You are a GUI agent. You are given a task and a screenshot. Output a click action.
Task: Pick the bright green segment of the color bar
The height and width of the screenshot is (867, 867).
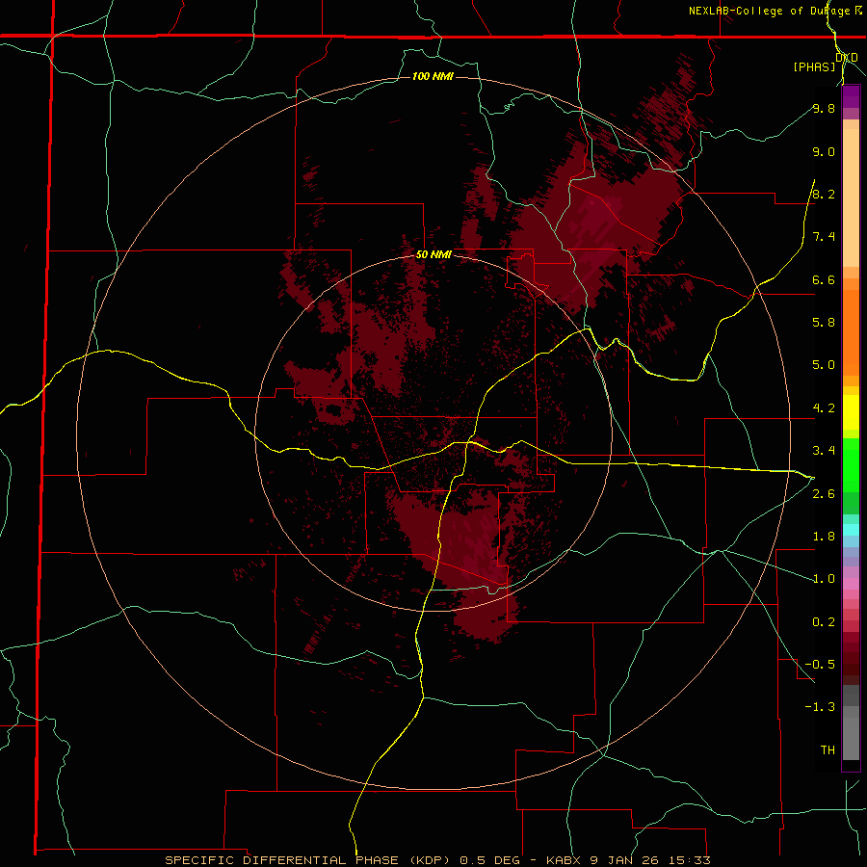(851, 464)
